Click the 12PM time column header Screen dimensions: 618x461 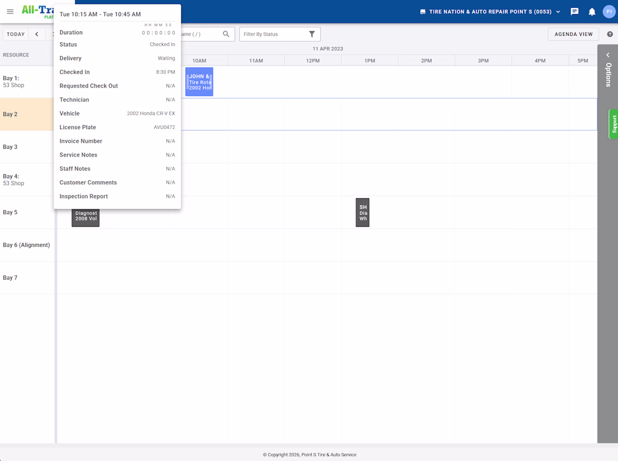tap(313, 61)
